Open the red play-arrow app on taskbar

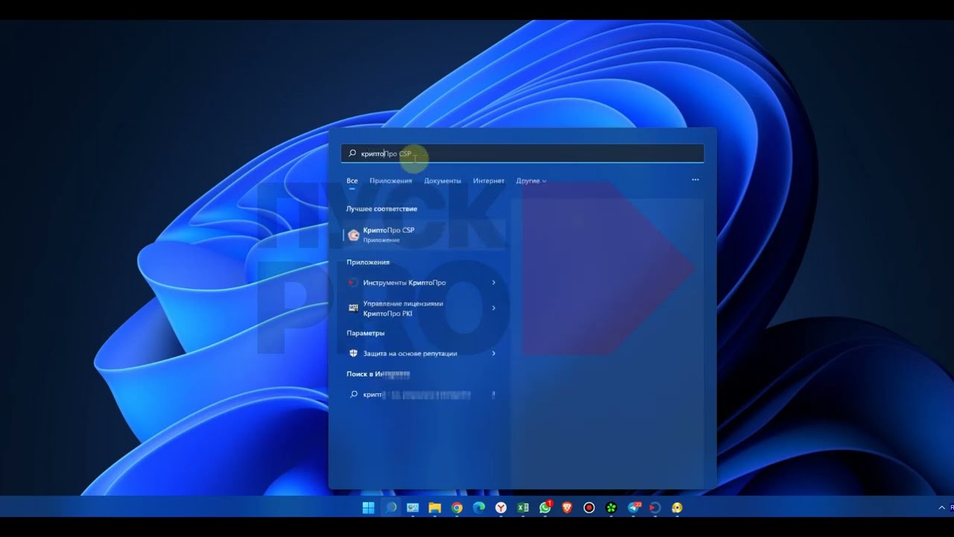coord(654,508)
